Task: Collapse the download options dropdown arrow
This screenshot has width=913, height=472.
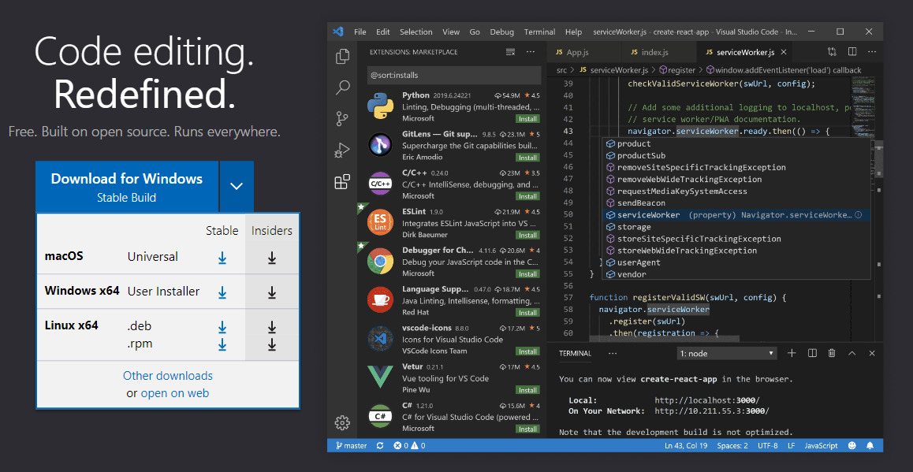Action: click(x=237, y=186)
